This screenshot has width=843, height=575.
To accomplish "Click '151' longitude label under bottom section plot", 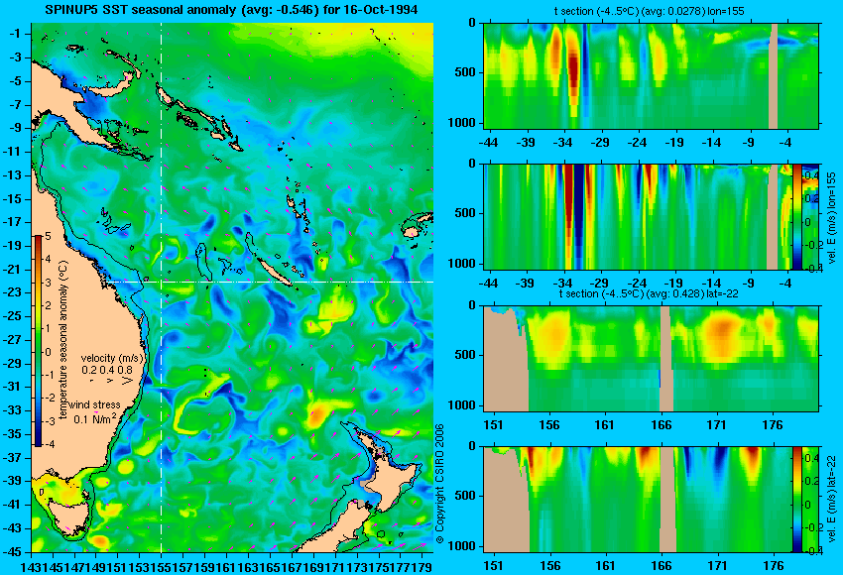I will pyautogui.click(x=494, y=566).
